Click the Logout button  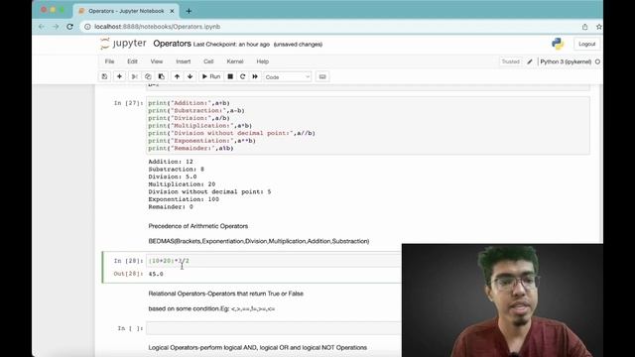click(586, 44)
